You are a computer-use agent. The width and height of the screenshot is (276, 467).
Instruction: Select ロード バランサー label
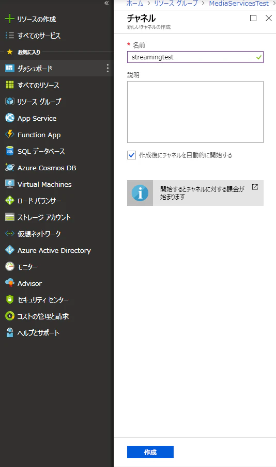39,201
